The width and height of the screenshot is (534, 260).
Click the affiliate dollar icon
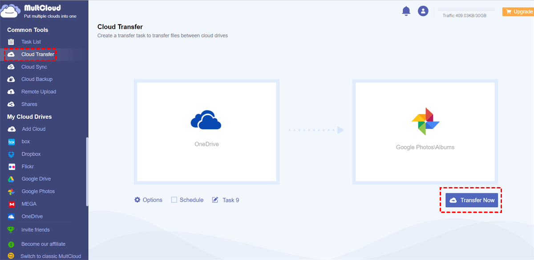click(x=11, y=244)
